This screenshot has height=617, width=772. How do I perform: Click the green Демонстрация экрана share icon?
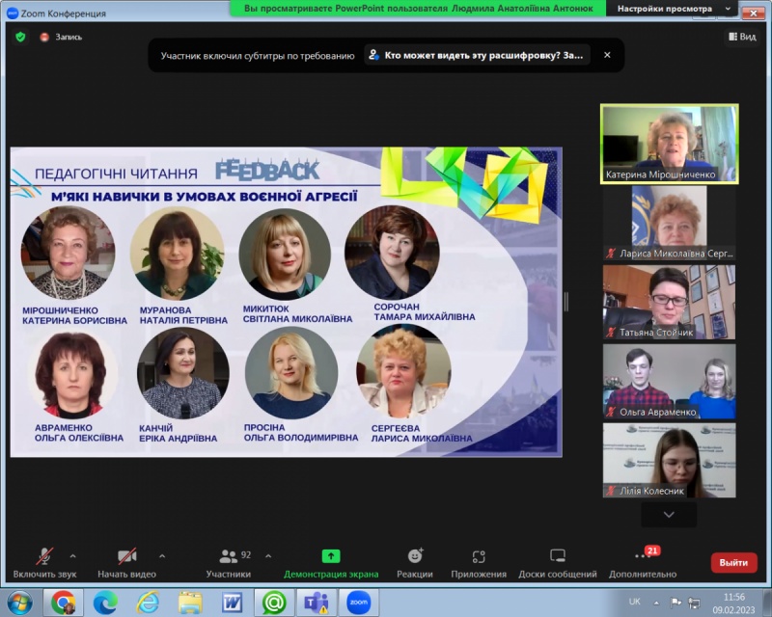pos(331,556)
